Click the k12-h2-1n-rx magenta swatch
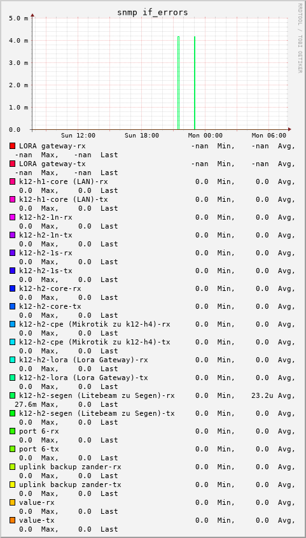This screenshot has height=538, width=306. [13, 217]
